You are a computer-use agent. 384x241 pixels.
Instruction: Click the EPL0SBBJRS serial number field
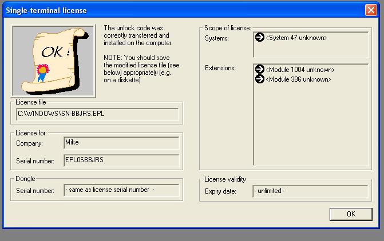121,160
